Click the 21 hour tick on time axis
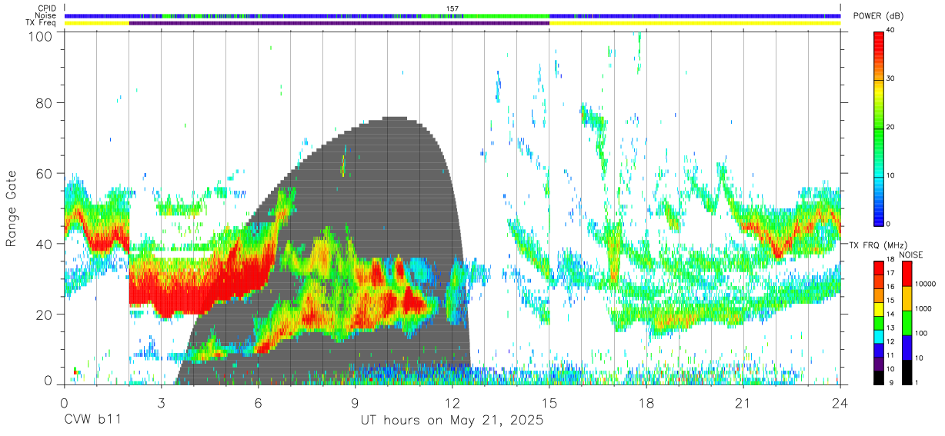 743,403
